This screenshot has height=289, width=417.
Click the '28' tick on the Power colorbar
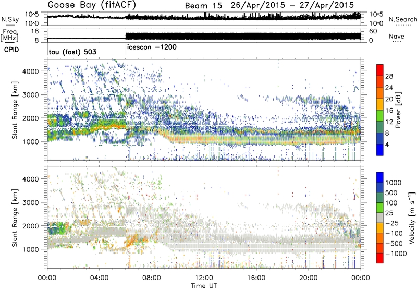click(x=389, y=76)
